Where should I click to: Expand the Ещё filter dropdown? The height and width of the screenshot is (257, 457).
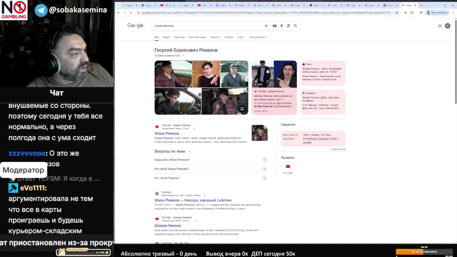click(241, 37)
